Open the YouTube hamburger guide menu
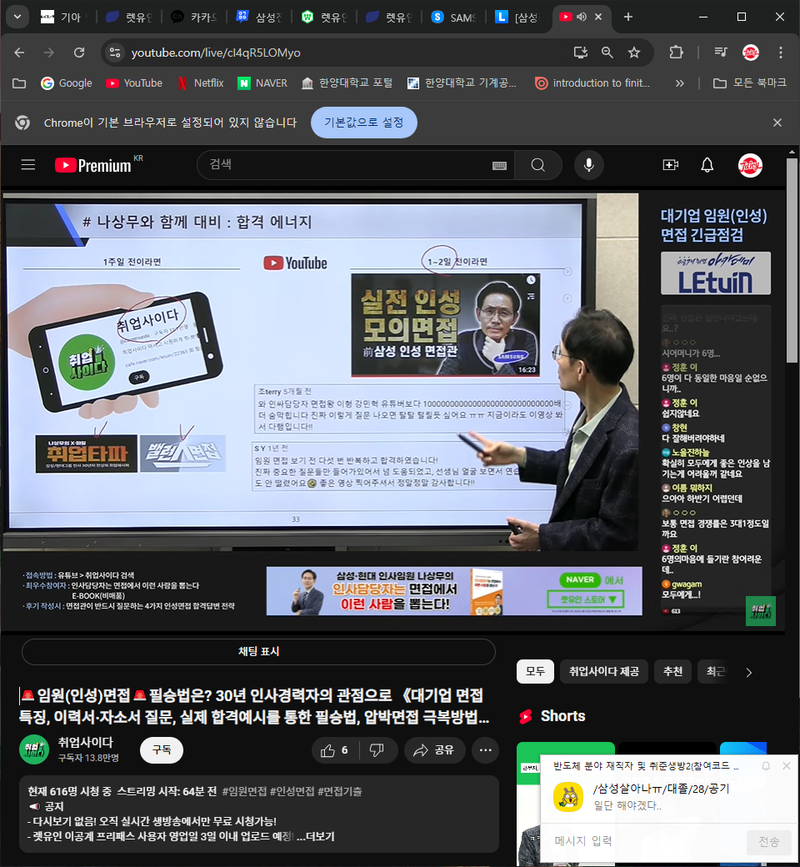 (x=28, y=165)
